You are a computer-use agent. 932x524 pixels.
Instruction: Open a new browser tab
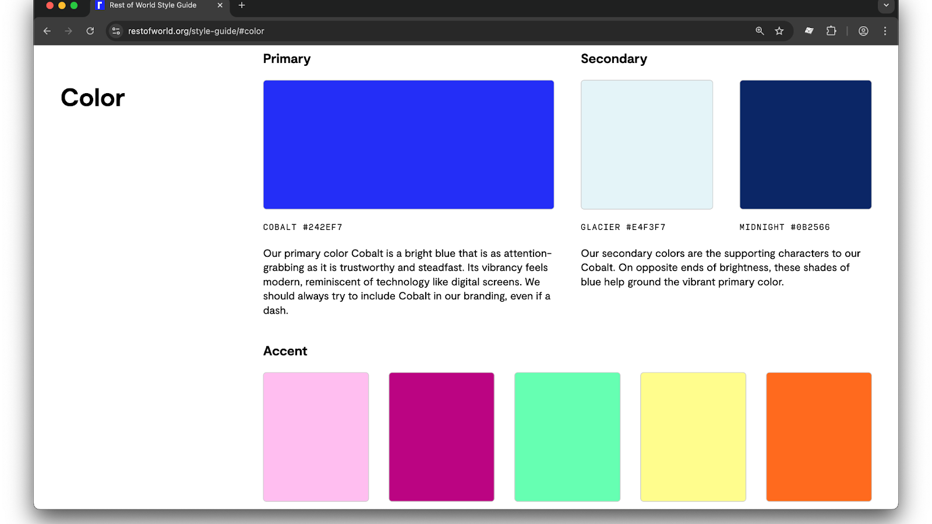242,5
